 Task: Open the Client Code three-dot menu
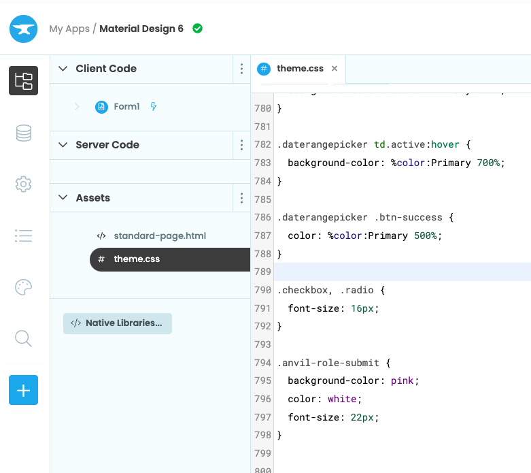click(x=241, y=69)
